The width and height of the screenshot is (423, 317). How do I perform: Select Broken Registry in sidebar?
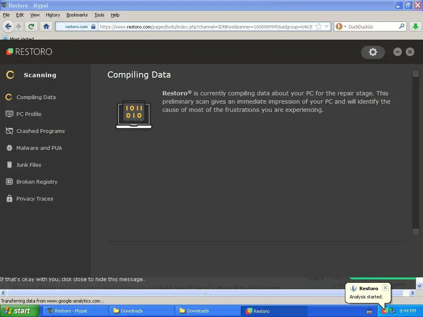37,182
